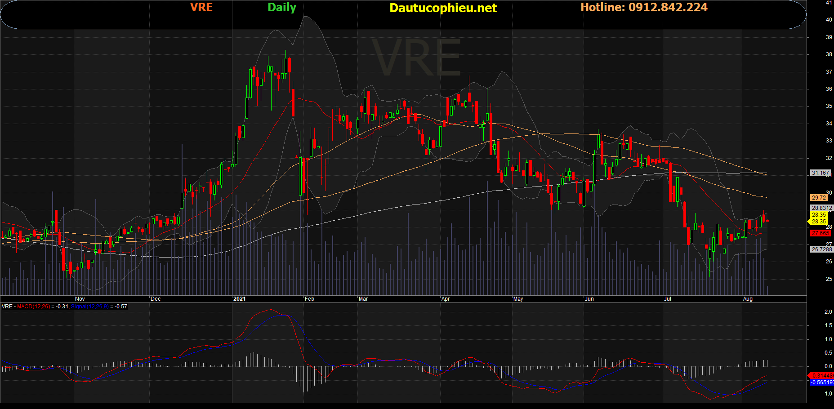Click MACD axis value 0.5
Viewport: 834px width, 409px height.
828,353
